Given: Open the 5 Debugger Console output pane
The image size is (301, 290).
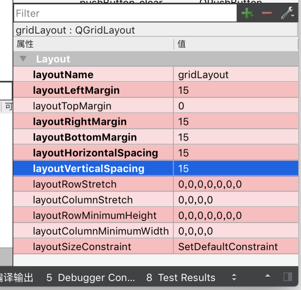Looking at the screenshot, I should (x=91, y=278).
